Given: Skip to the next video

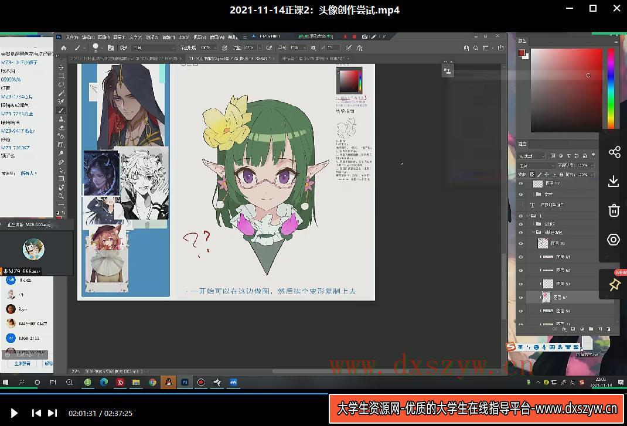Looking at the screenshot, I should point(52,413).
